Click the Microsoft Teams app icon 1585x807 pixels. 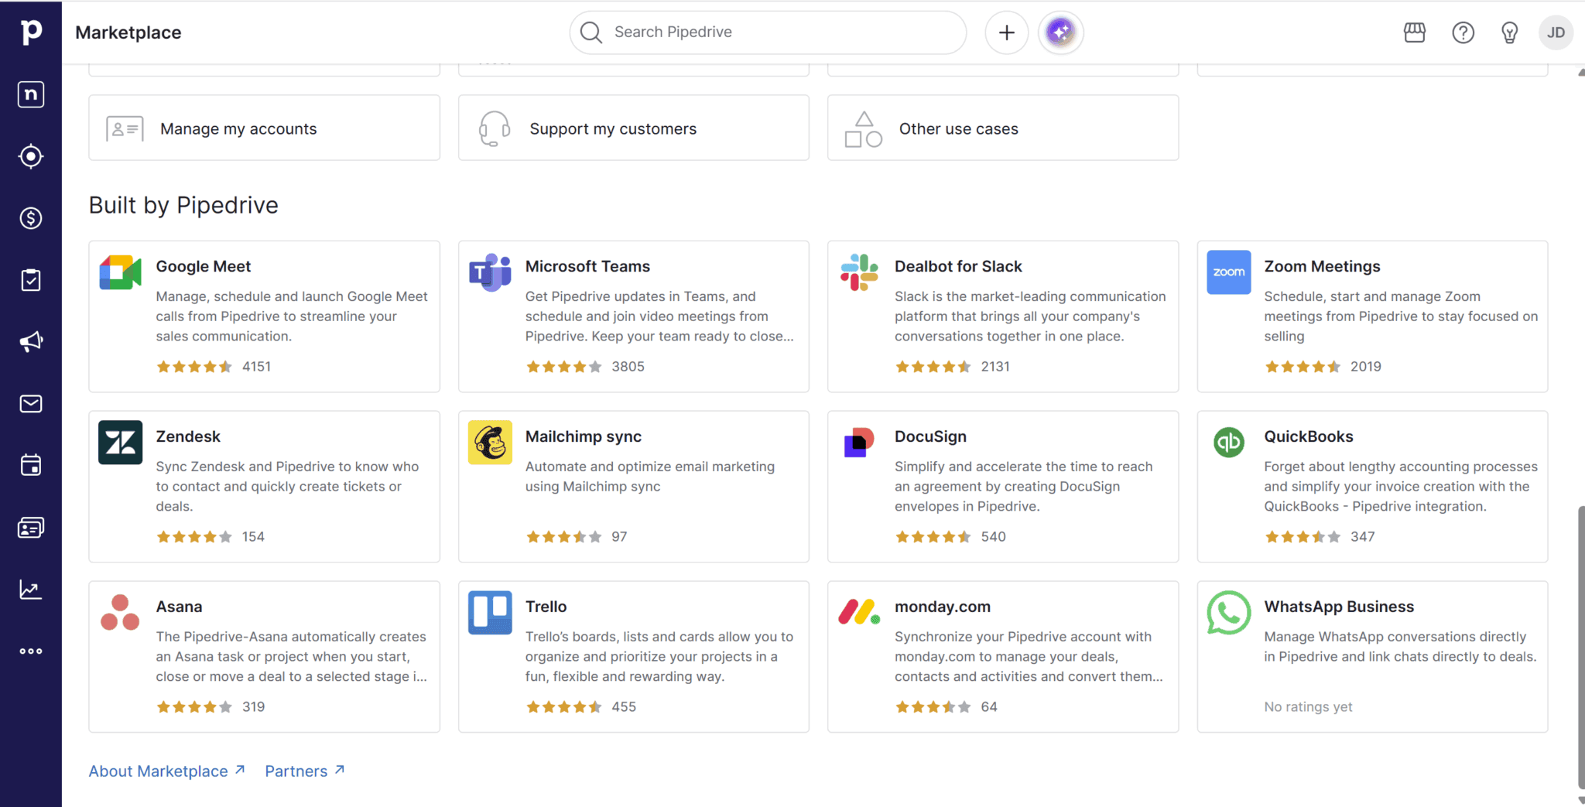[490, 272]
